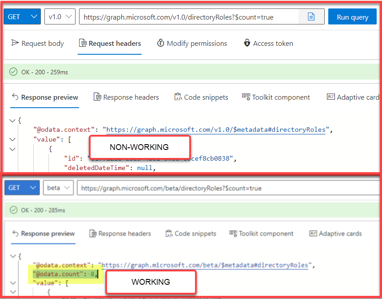
Task: Collapse first array object in beta response
Action: pos(13,292)
